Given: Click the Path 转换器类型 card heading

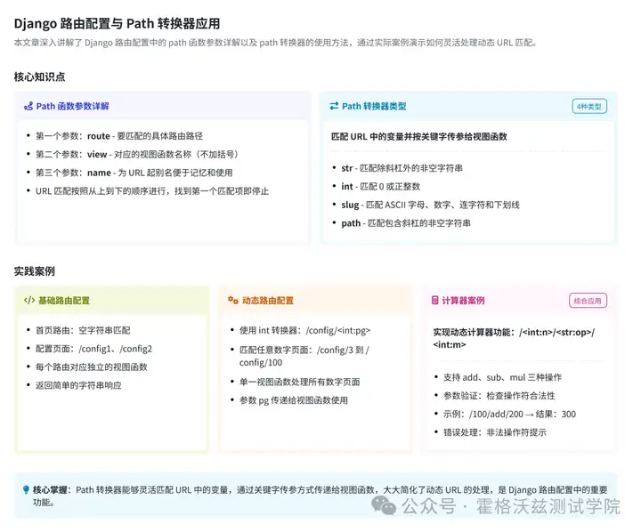Looking at the screenshot, I should [x=374, y=106].
